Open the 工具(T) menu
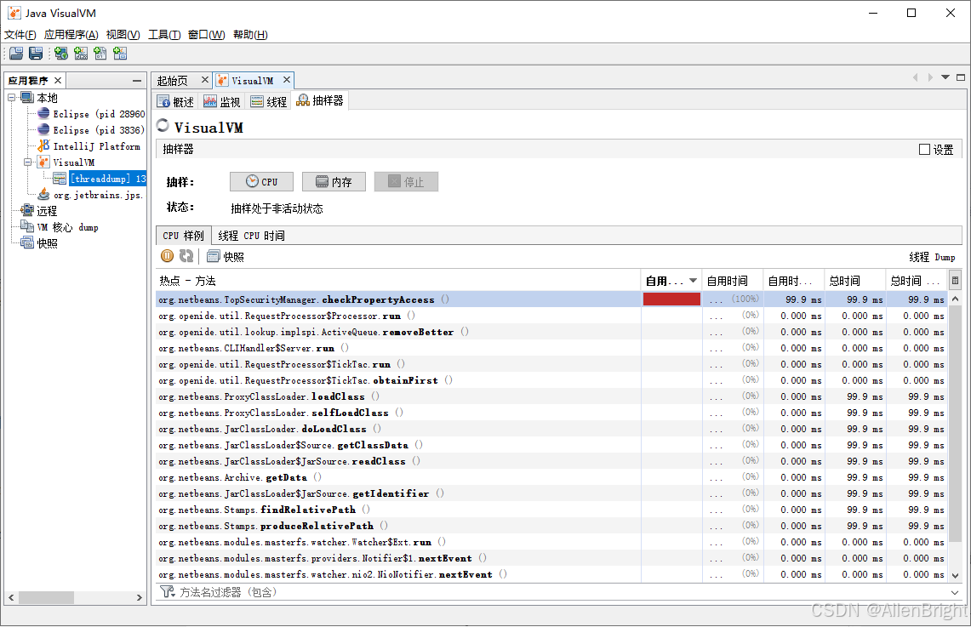Image resolution: width=971 pixels, height=627 pixels. (164, 35)
